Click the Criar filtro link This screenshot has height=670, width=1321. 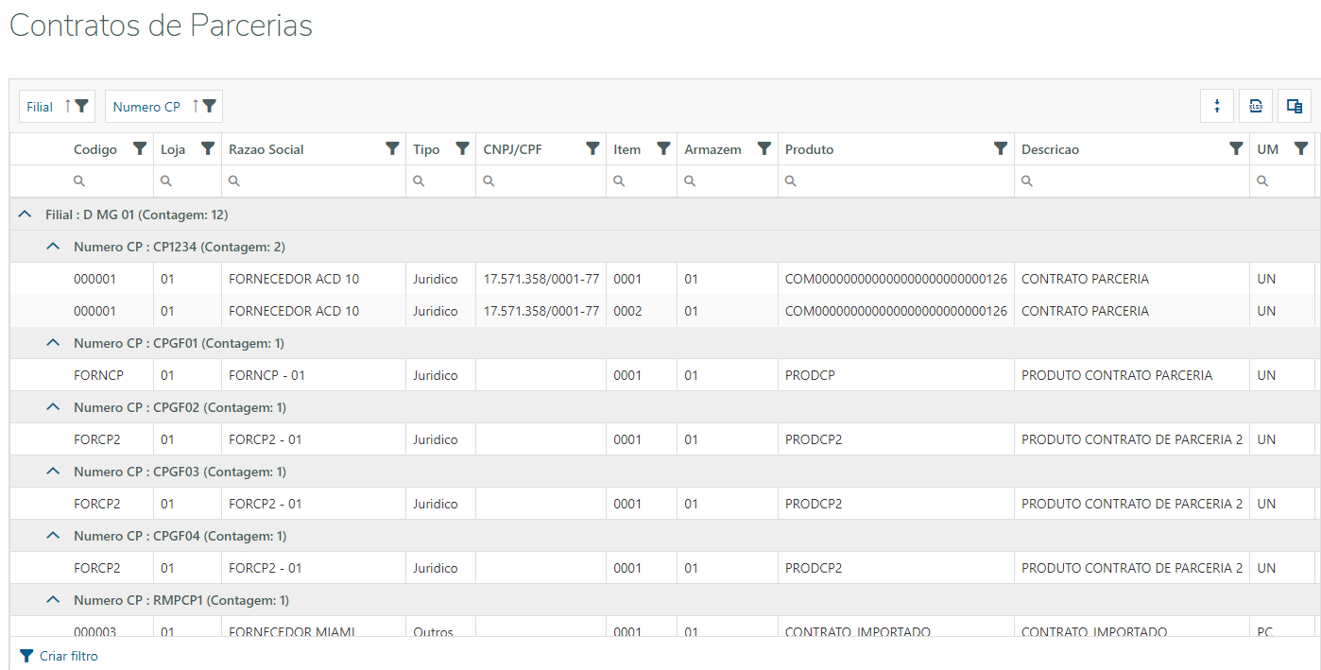(x=68, y=656)
